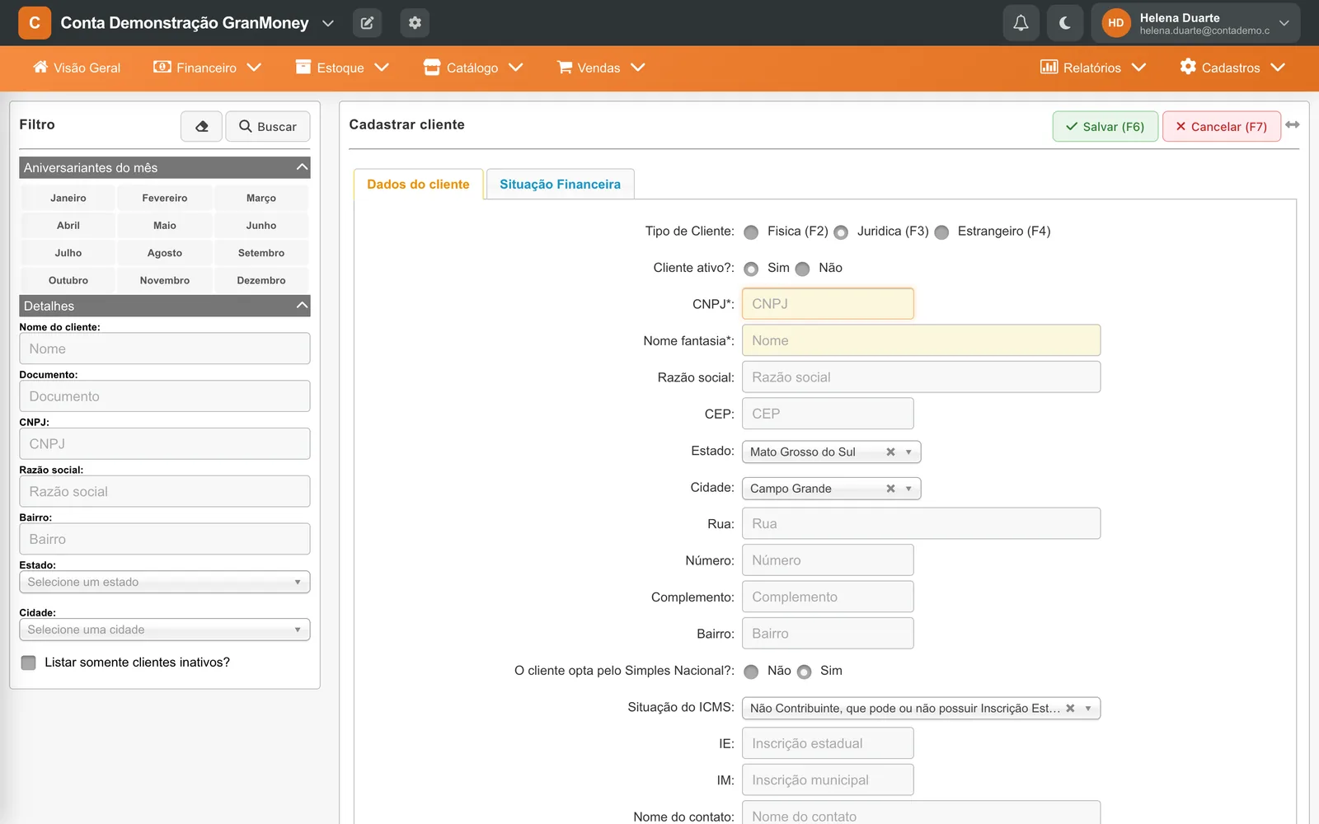Image resolution: width=1319 pixels, height=824 pixels.
Task: Open the Situação do ICMS dropdown
Action: pos(921,708)
